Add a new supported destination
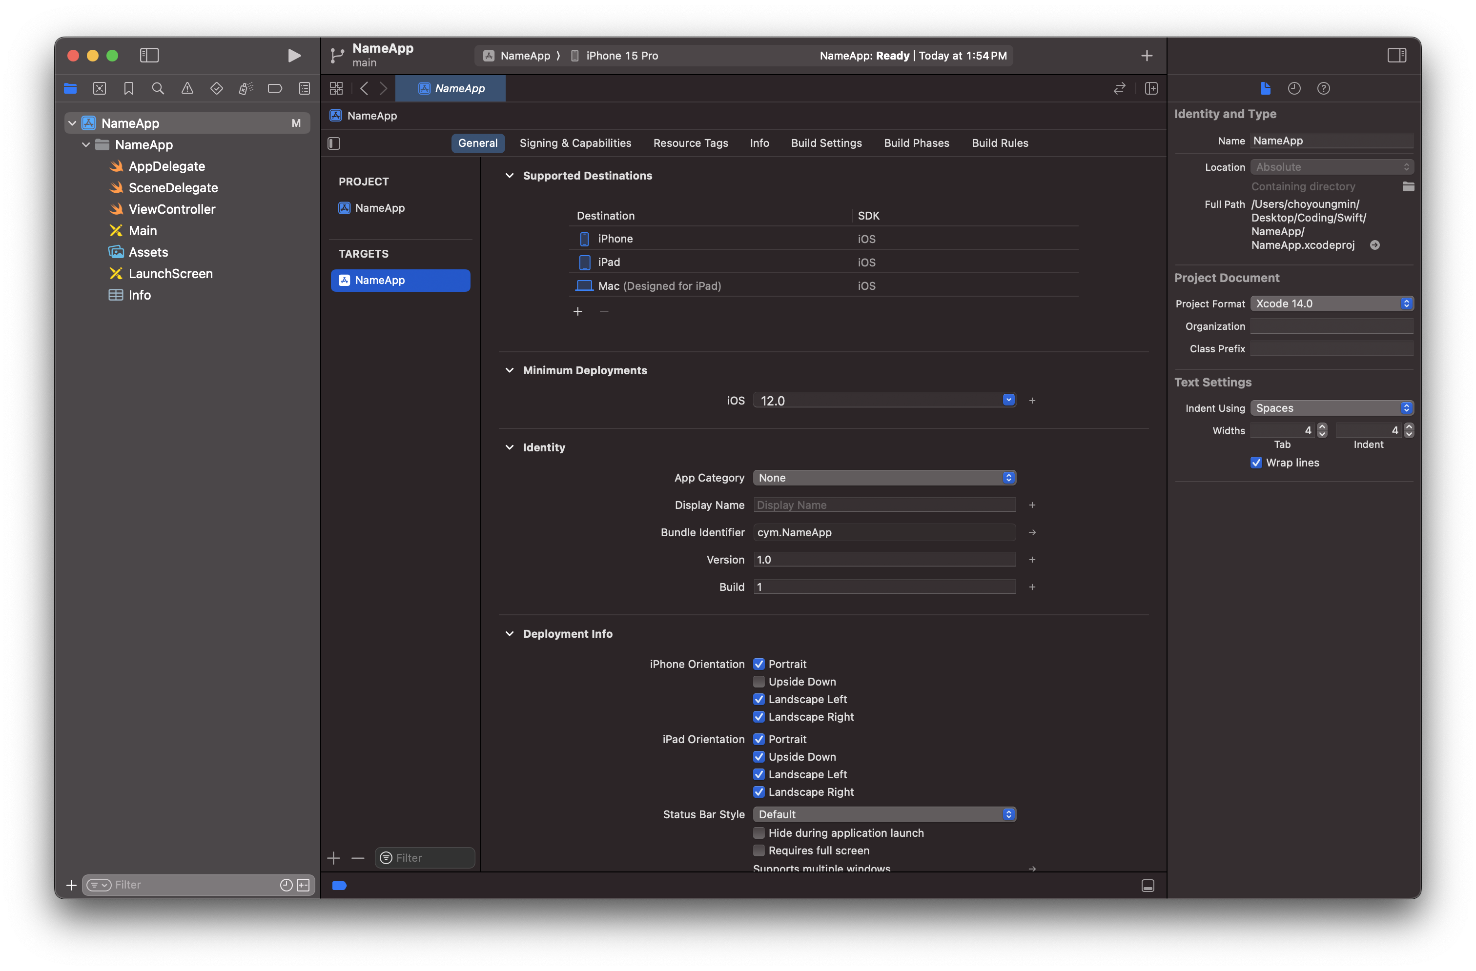The height and width of the screenshot is (971, 1476). [x=577, y=311]
